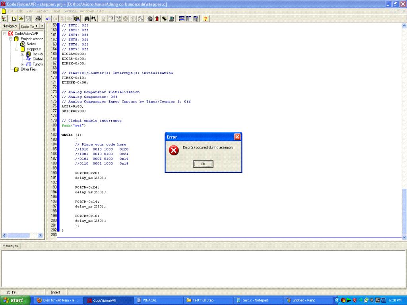The image size is (407, 305).
Task: Switch to the Code Templates tab
Action: (x=27, y=26)
